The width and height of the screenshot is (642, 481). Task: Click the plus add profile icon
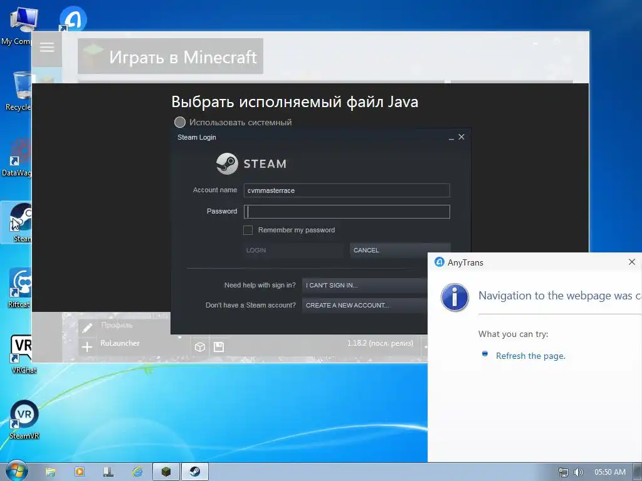[x=87, y=347]
